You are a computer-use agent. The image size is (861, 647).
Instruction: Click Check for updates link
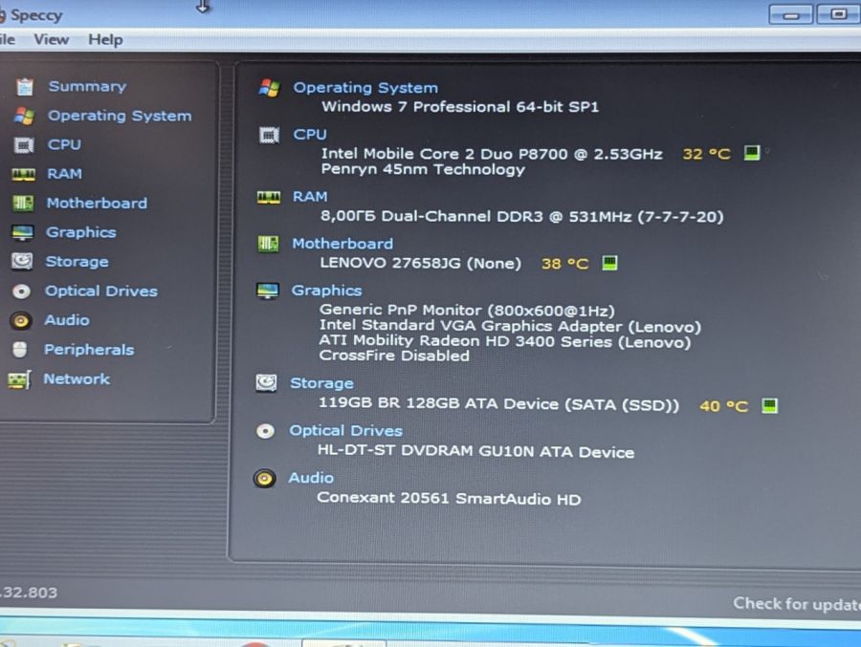point(797,604)
